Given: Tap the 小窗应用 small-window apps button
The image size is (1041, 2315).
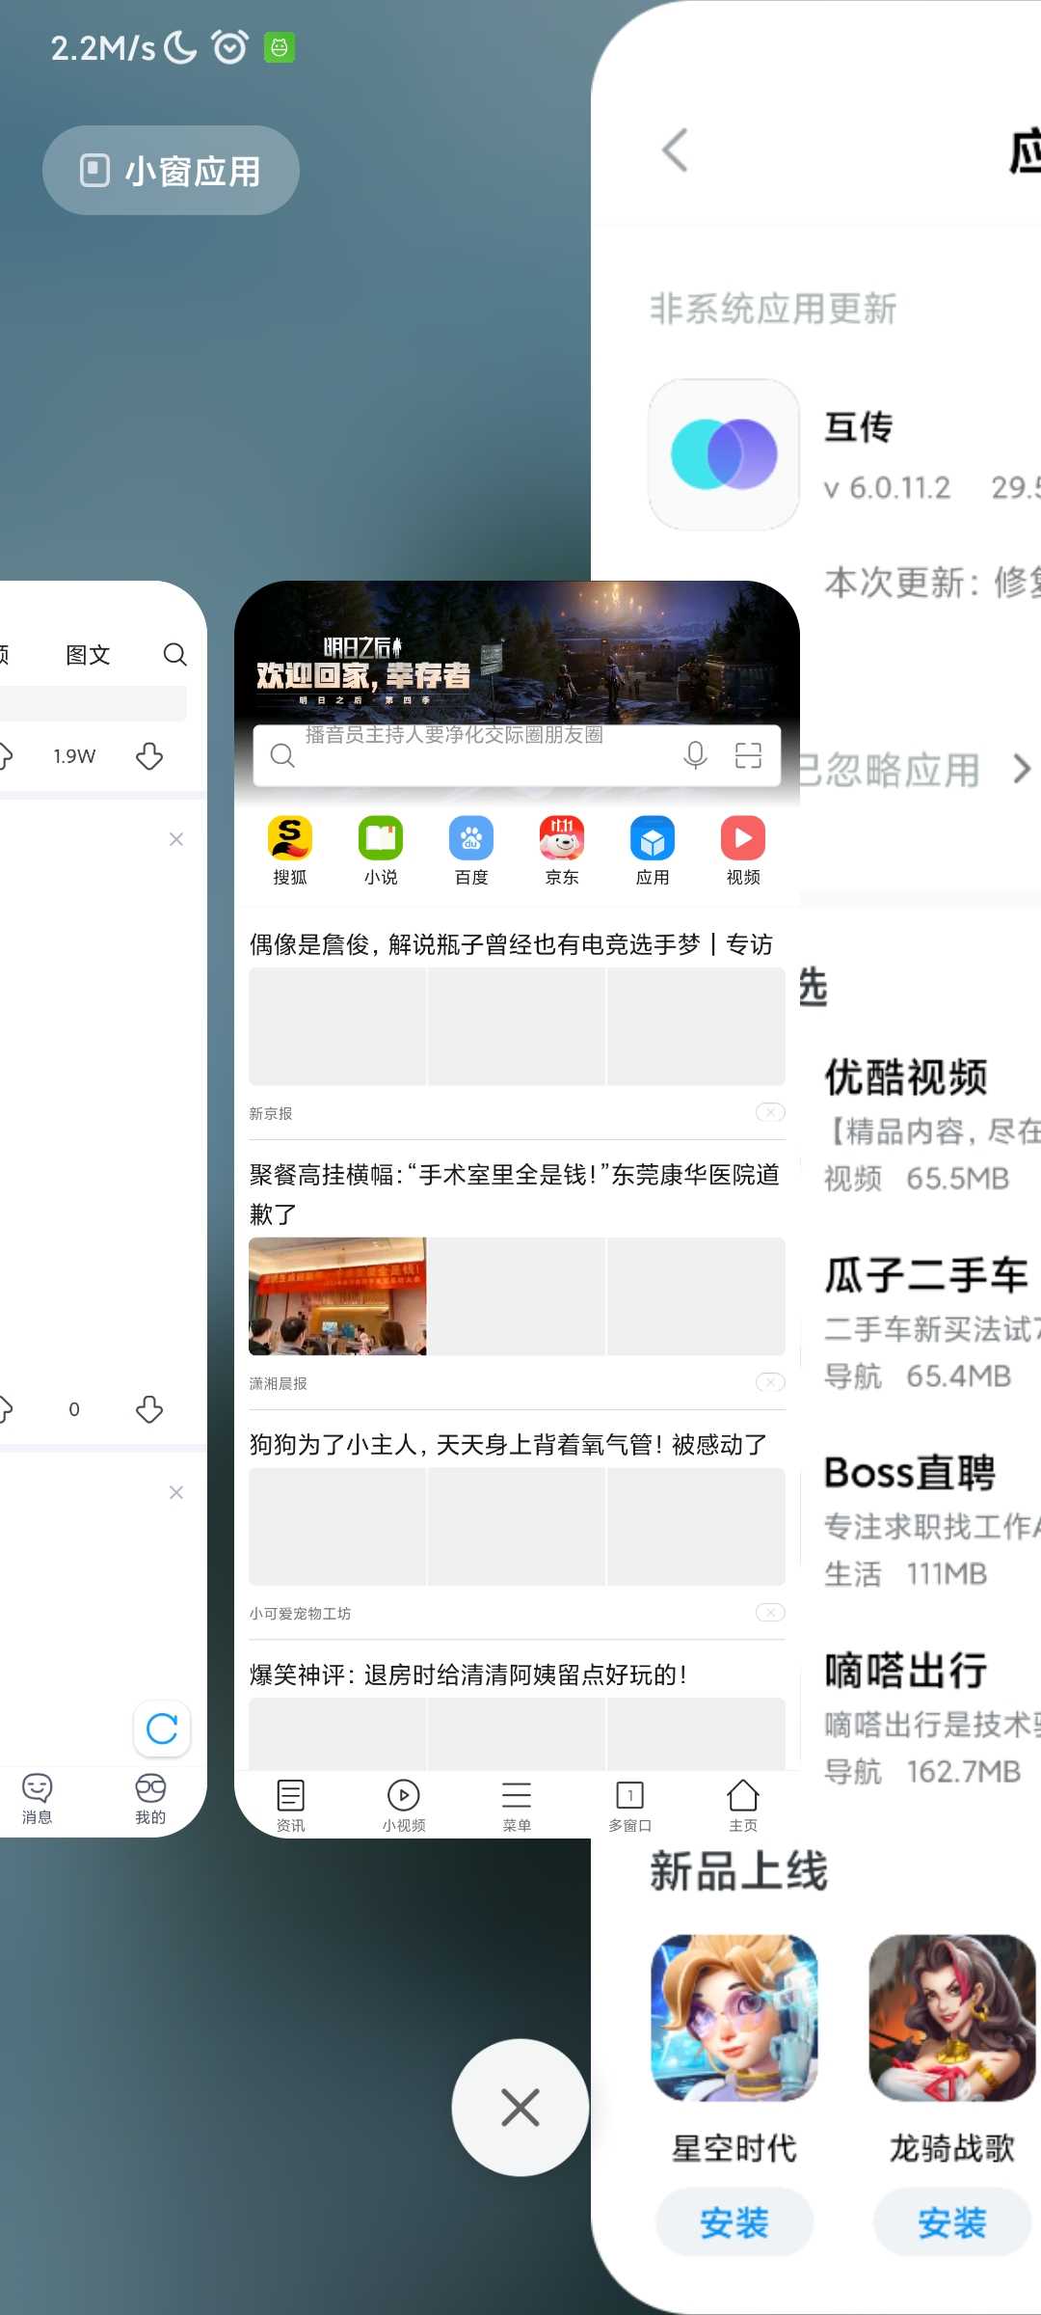Looking at the screenshot, I should pyautogui.click(x=171, y=171).
